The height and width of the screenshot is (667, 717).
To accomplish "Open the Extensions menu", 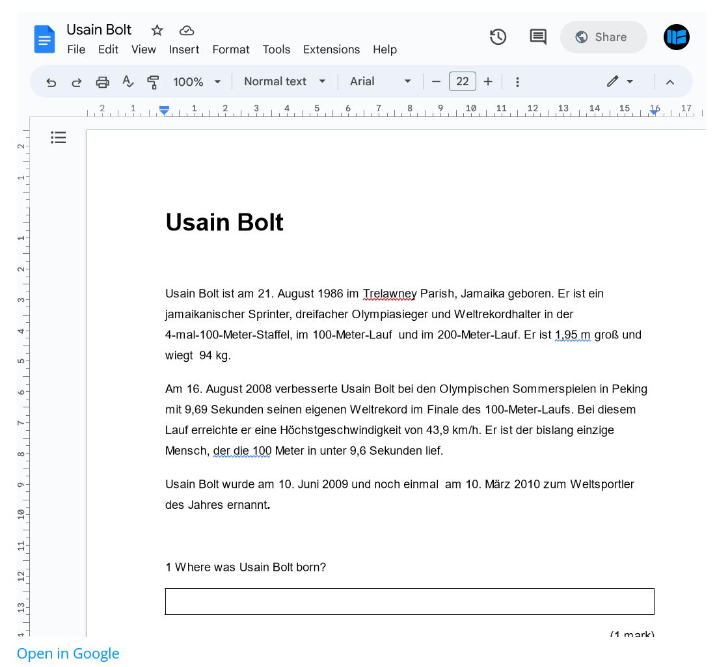I will click(x=331, y=49).
